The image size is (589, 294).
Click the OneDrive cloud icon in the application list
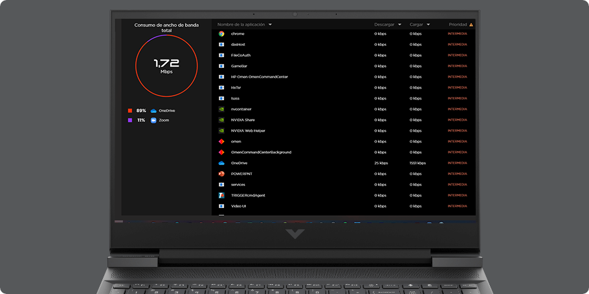(x=221, y=163)
